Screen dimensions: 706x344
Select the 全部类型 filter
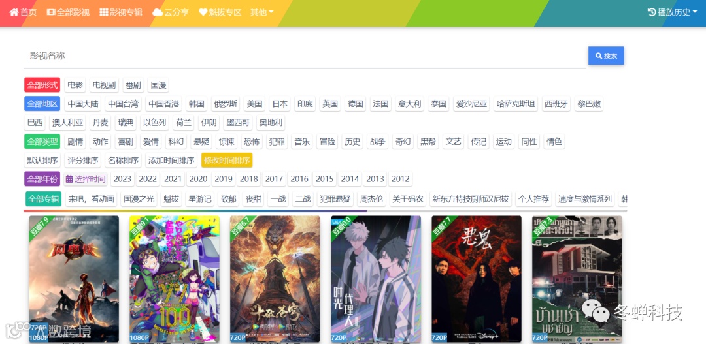coord(42,142)
